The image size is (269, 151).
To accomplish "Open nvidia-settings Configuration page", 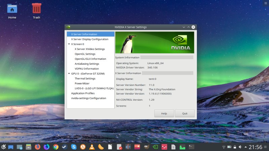I will coord(88,98).
